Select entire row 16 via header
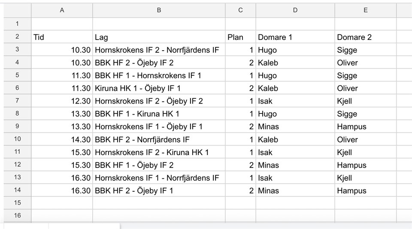Viewport: 412px width, 229px height. click(17, 216)
